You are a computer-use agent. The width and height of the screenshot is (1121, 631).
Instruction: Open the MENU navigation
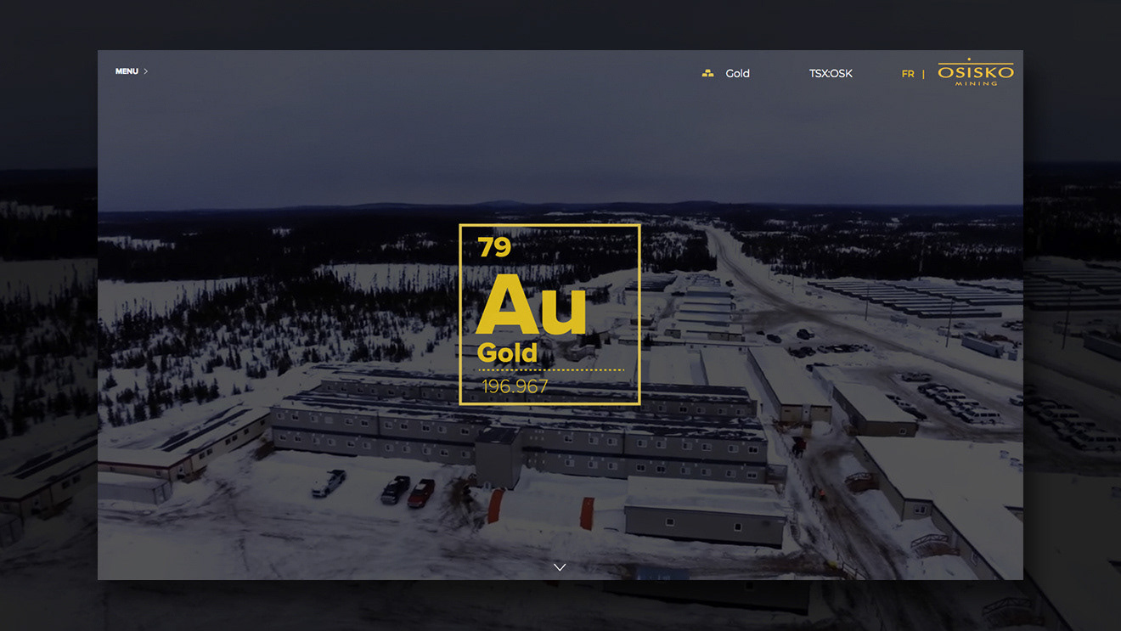127,71
